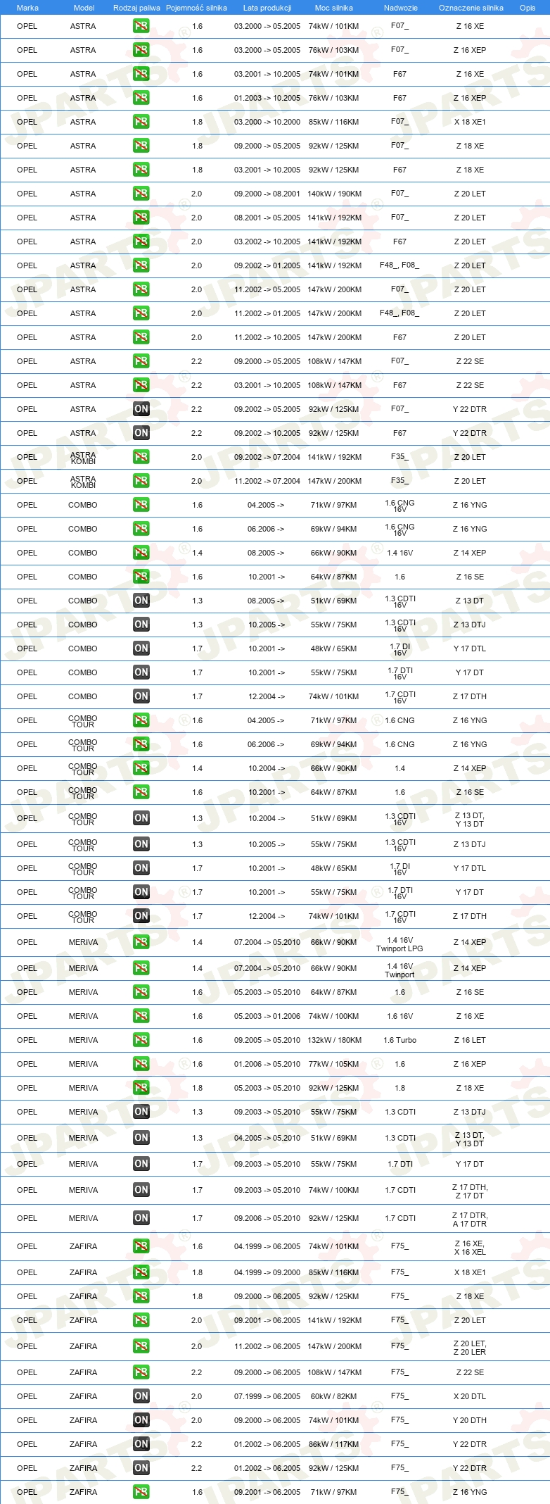Click diesel icon for Combo Tour Z 17 DTH
Screen dimensions: 550x1504
pyautogui.click(x=141, y=916)
